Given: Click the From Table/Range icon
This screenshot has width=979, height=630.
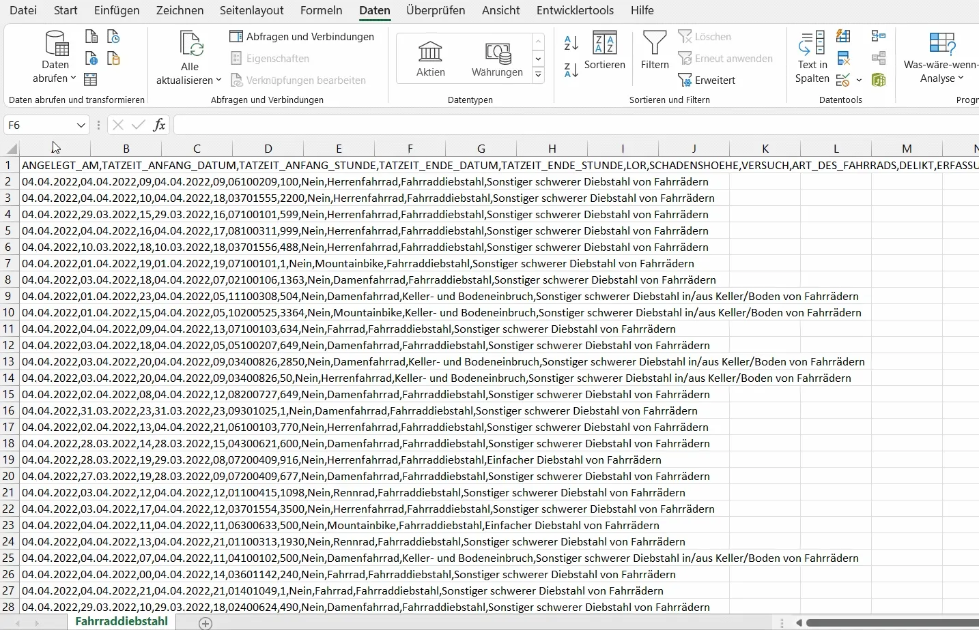Looking at the screenshot, I should point(90,80).
